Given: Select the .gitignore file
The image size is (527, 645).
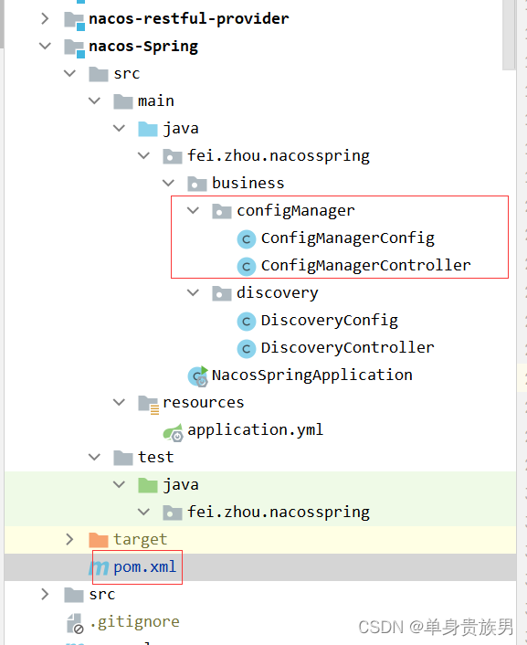Looking at the screenshot, I should (x=134, y=622).
